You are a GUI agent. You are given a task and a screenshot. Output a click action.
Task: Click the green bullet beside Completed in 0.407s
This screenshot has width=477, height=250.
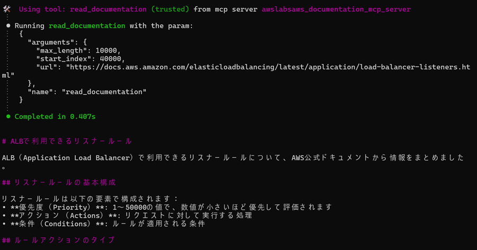(8, 116)
